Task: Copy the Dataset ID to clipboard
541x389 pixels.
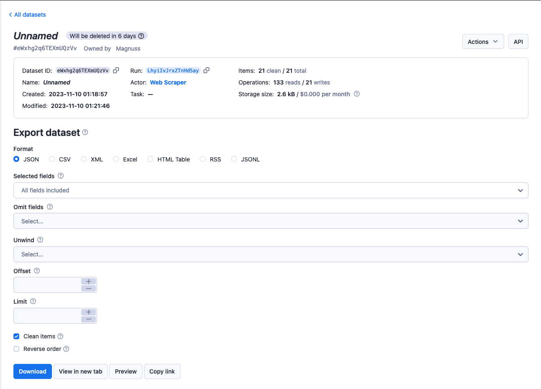Action: click(x=116, y=70)
